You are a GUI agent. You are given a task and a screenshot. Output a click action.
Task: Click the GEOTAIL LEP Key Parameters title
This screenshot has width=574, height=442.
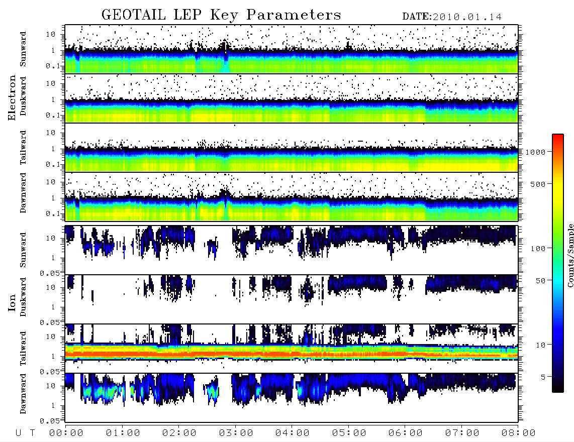point(221,15)
